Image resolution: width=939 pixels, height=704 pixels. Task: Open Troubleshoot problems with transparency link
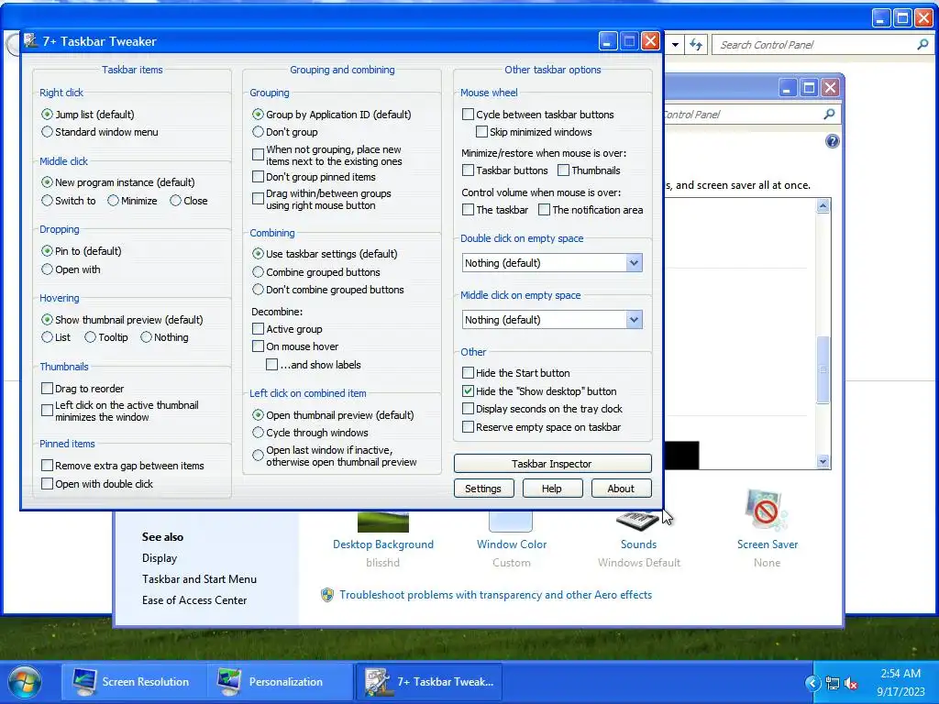pos(495,594)
